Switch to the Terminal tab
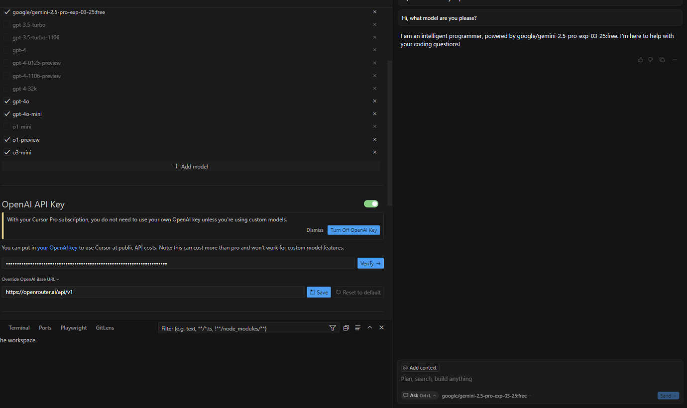 coord(19,328)
